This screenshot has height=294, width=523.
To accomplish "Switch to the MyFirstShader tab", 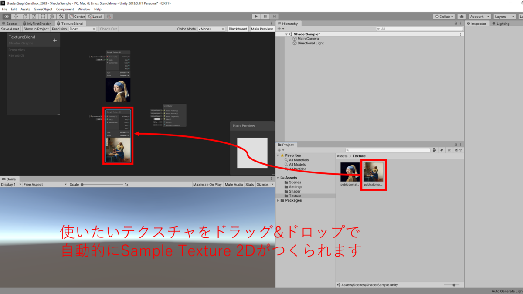I will tap(37, 24).
